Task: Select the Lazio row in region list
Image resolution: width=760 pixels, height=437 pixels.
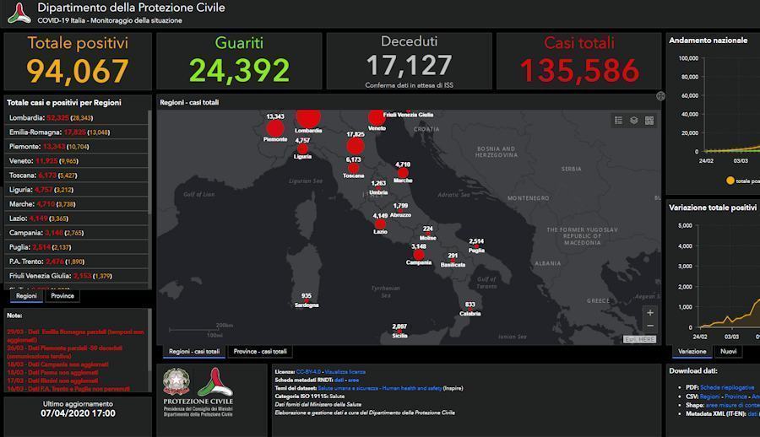Action: (x=77, y=218)
